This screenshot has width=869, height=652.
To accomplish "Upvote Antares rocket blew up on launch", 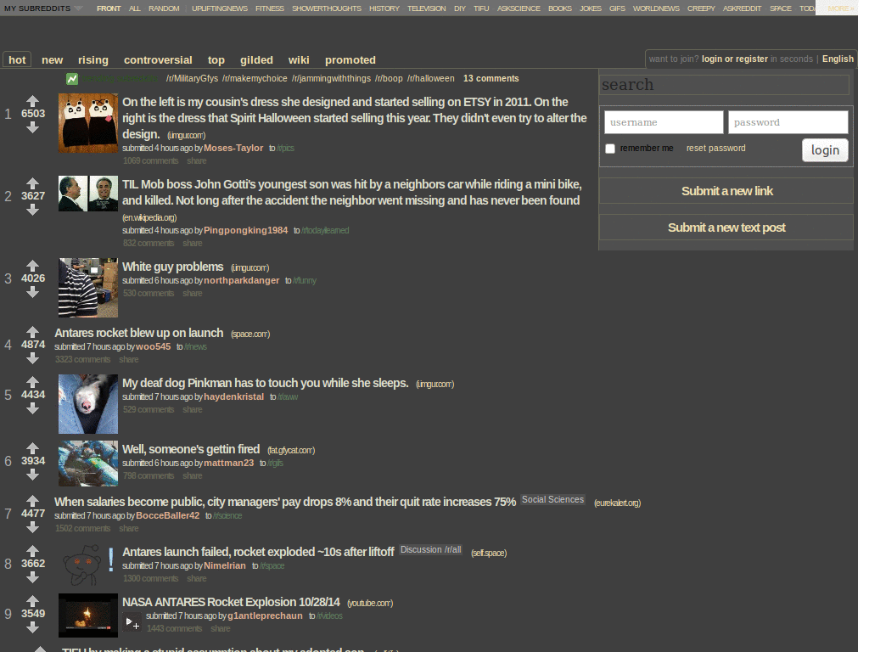I will click(33, 332).
